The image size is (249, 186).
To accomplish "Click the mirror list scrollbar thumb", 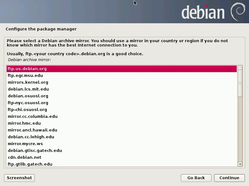I will coord(240,83).
